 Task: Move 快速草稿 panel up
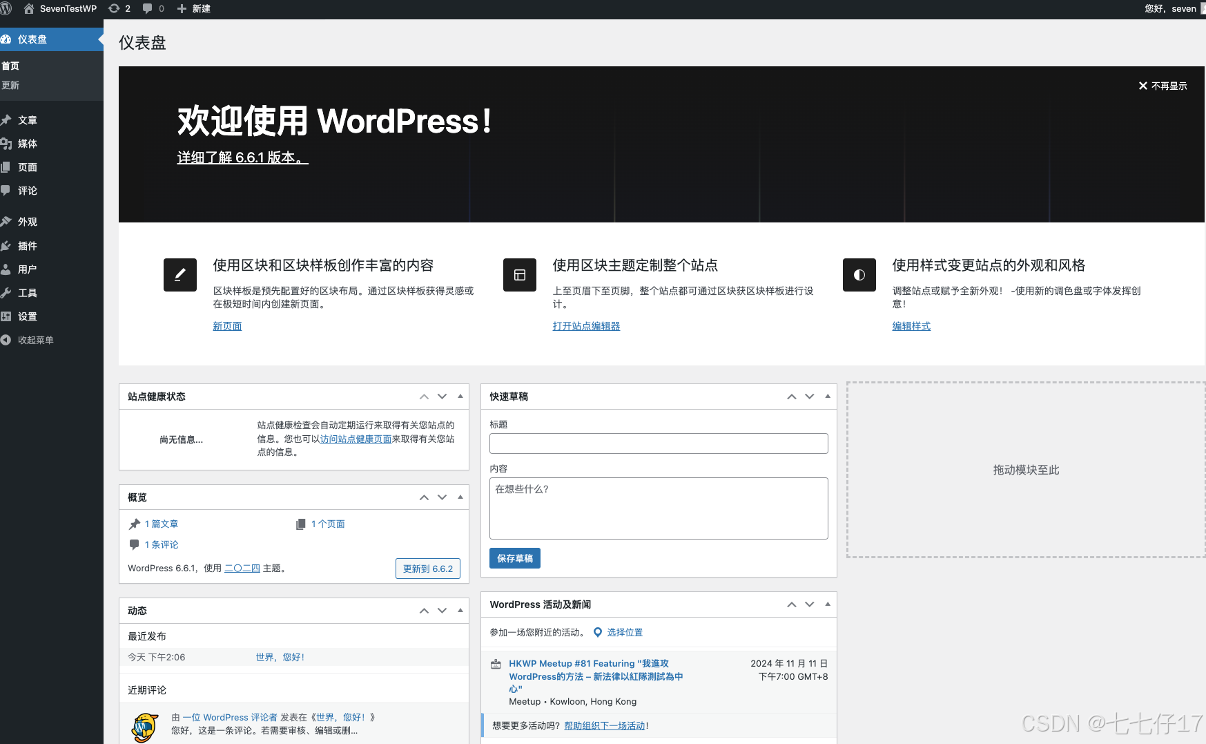791,397
